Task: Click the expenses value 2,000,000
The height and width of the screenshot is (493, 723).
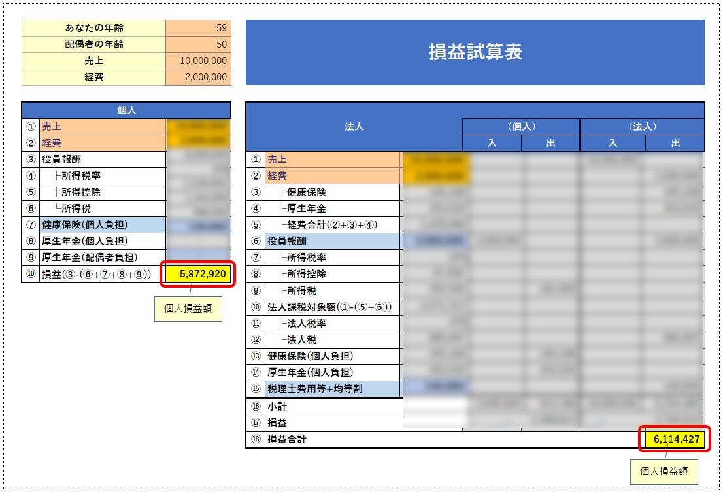Action: tap(198, 77)
